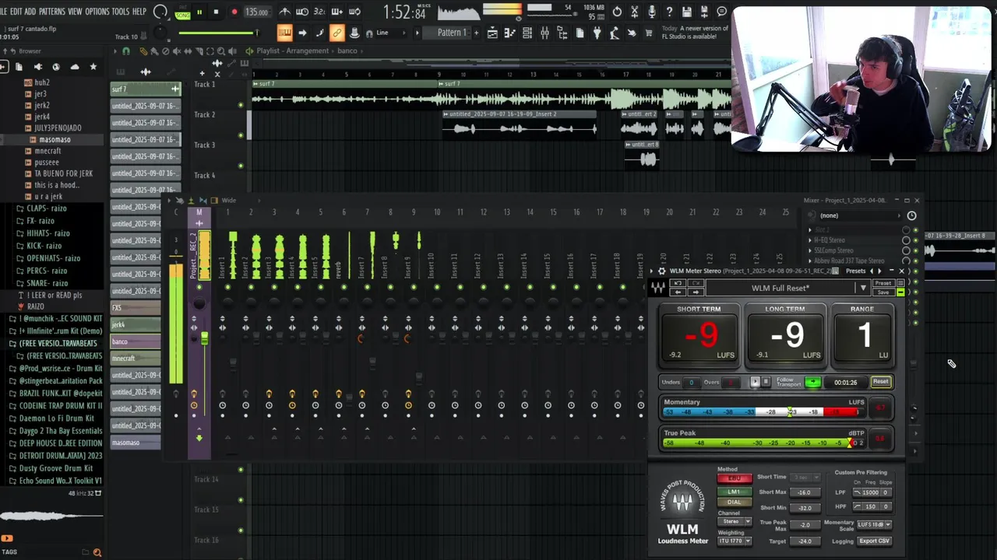Arm the red record button

click(234, 12)
